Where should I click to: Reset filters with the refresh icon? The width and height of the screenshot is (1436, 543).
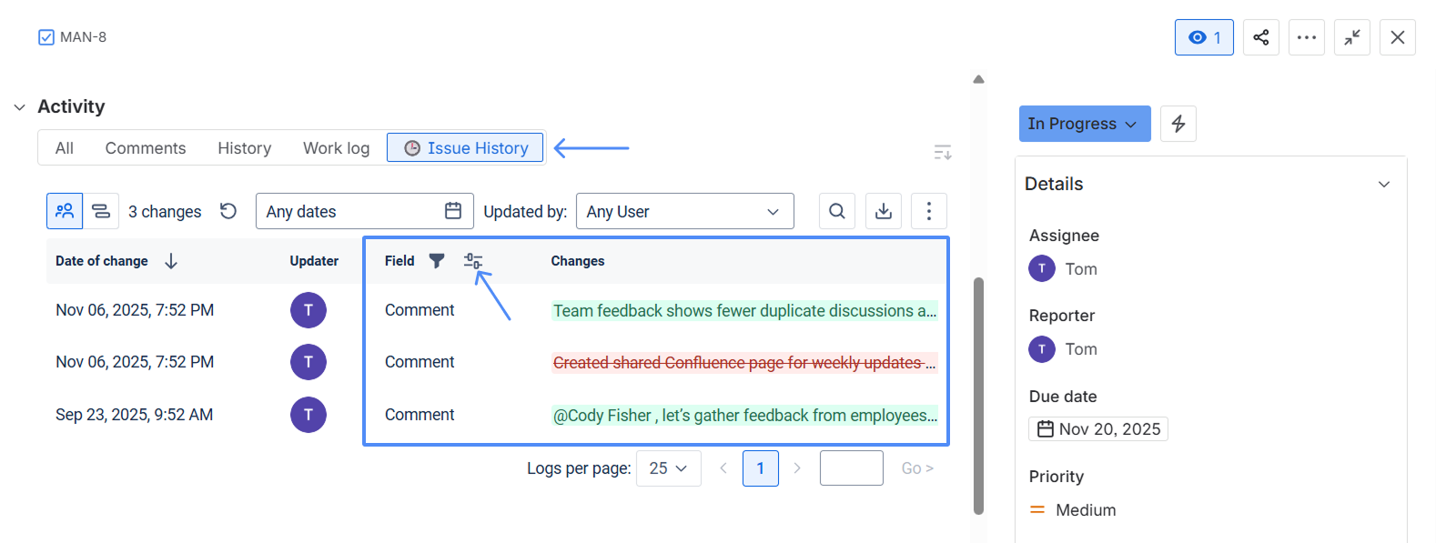tap(228, 211)
